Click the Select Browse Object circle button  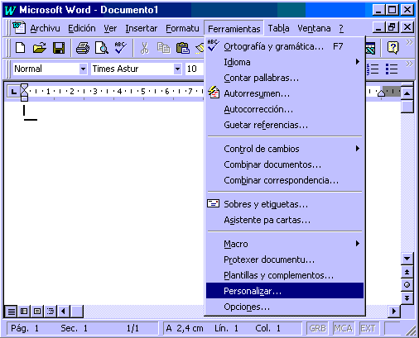click(407, 285)
